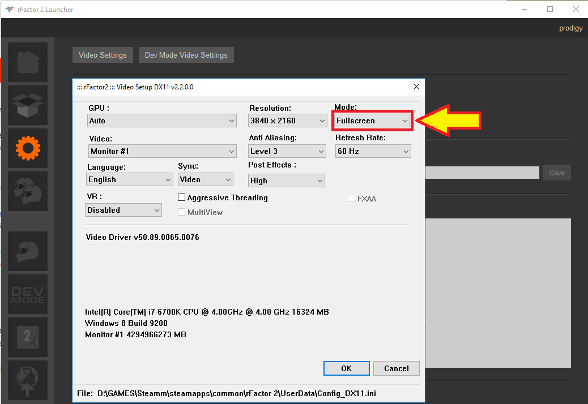Click the Windows 8 Build 9200 text
The image size is (588, 404).
click(126, 323)
